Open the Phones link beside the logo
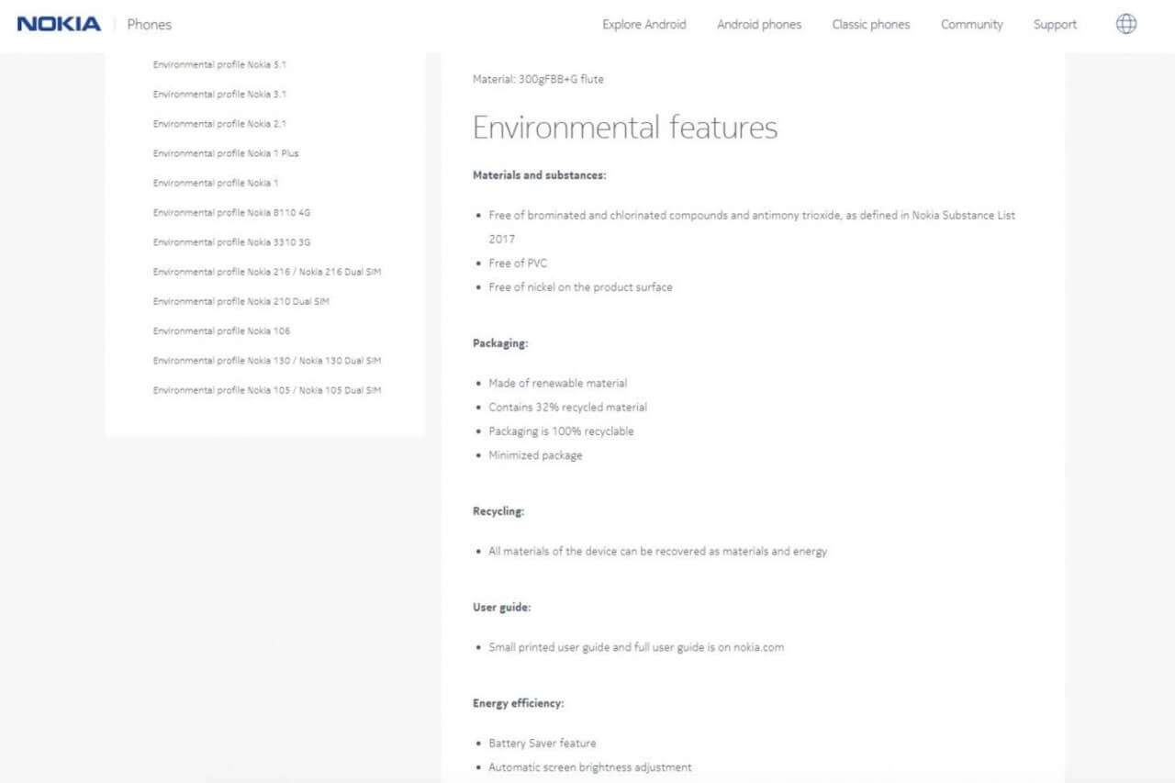 coord(149,25)
